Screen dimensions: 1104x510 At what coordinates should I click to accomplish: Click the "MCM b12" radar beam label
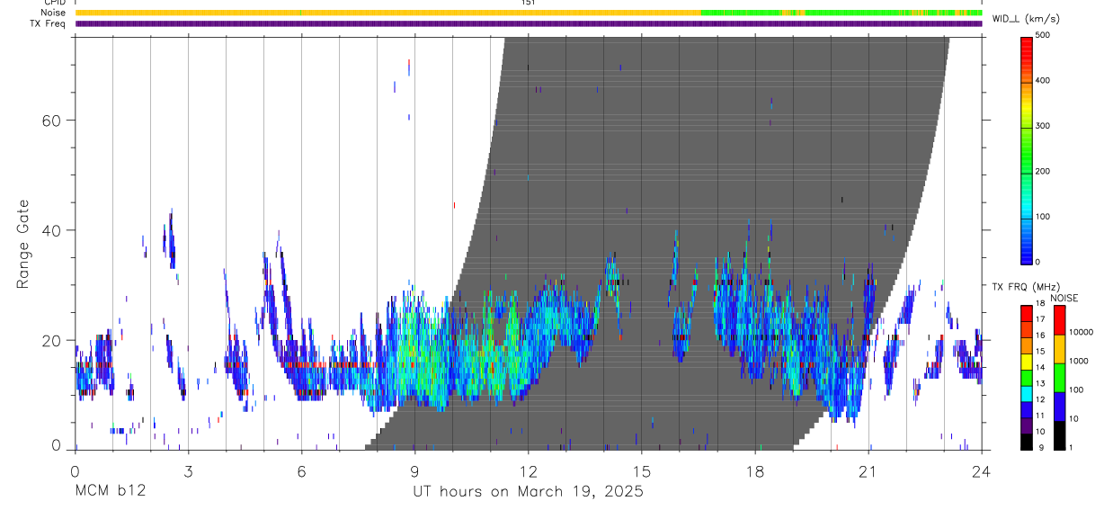(x=111, y=492)
